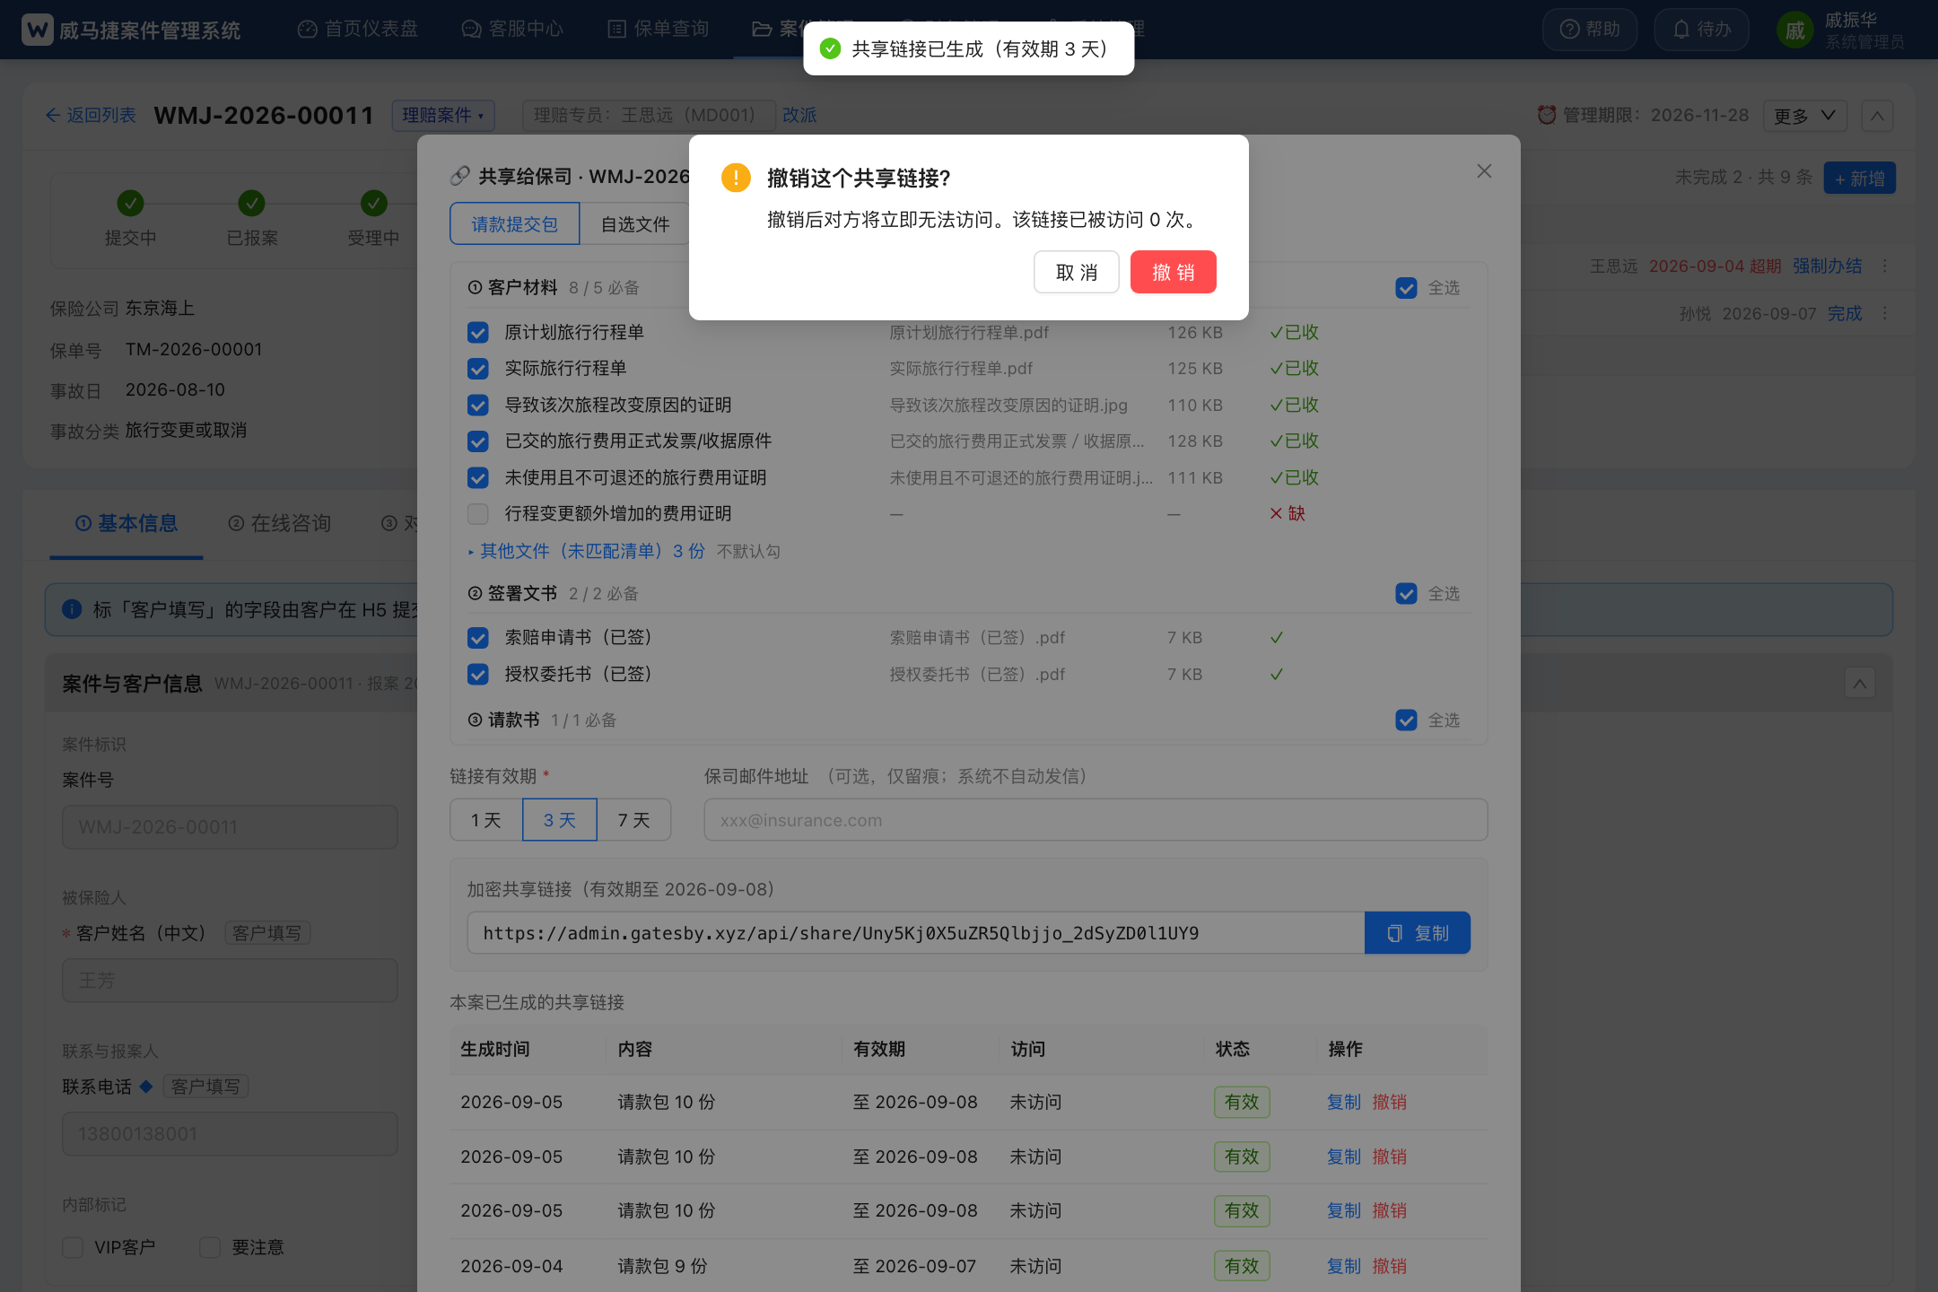Open three-dot menu on 孙悦 row

point(1885,314)
